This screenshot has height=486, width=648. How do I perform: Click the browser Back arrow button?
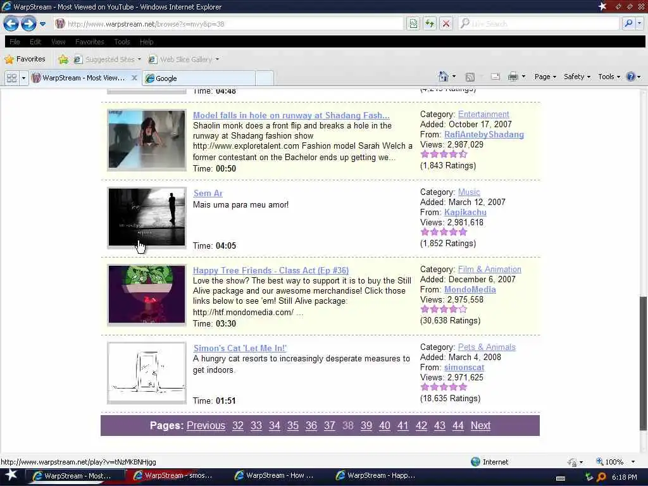pyautogui.click(x=11, y=23)
